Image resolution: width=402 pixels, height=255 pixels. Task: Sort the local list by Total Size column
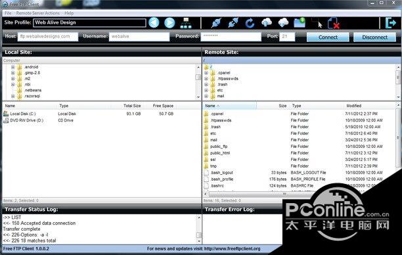pos(132,106)
